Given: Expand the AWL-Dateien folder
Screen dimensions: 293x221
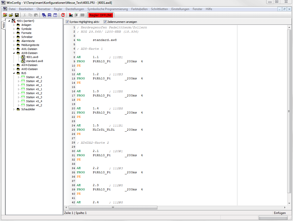Looking at the screenshot, I should (x=14, y=49).
